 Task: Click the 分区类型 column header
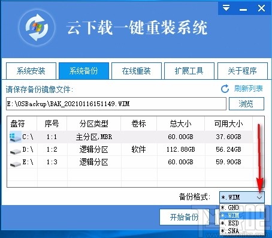(94, 124)
